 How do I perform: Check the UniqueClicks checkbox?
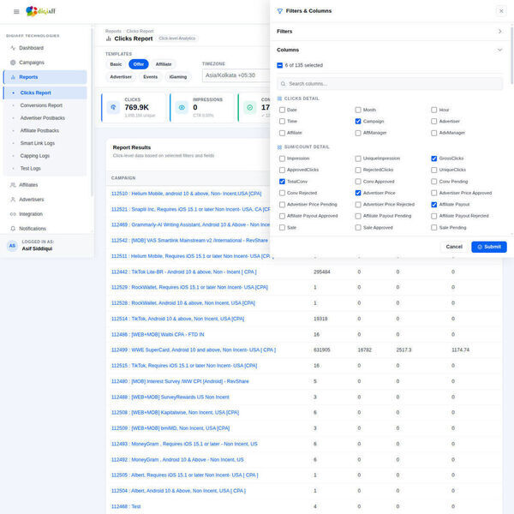pyautogui.click(x=434, y=170)
